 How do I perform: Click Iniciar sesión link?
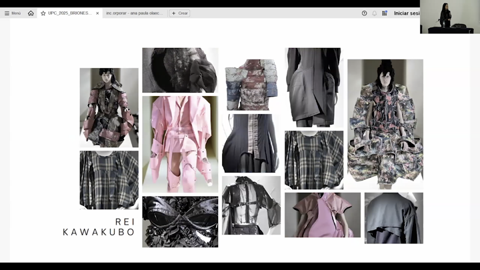pos(407,13)
